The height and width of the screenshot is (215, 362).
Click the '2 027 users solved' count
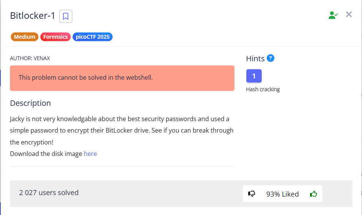[x=49, y=192]
